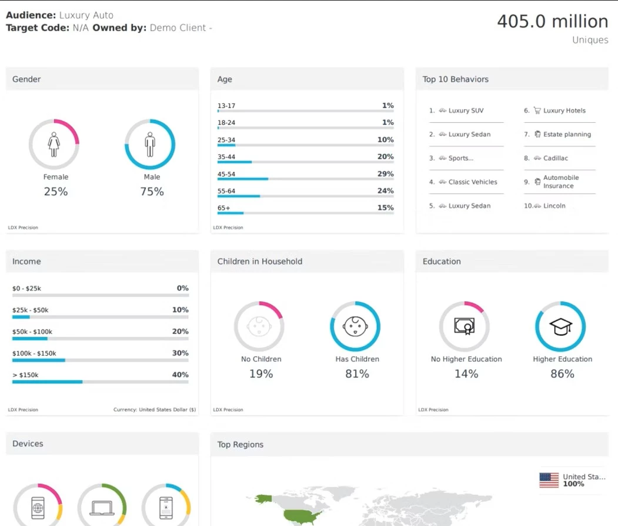Click the car icon beside Classic Vehicles
The height and width of the screenshot is (526, 618).
[443, 182]
